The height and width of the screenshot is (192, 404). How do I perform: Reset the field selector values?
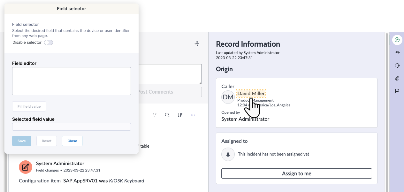click(47, 141)
